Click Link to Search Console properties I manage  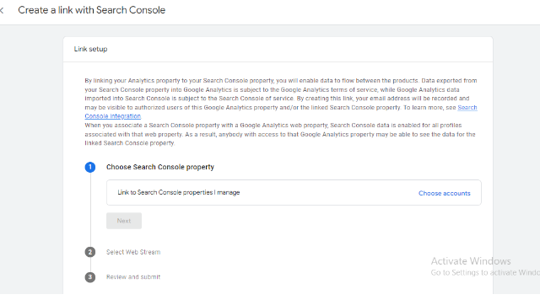[179, 193]
